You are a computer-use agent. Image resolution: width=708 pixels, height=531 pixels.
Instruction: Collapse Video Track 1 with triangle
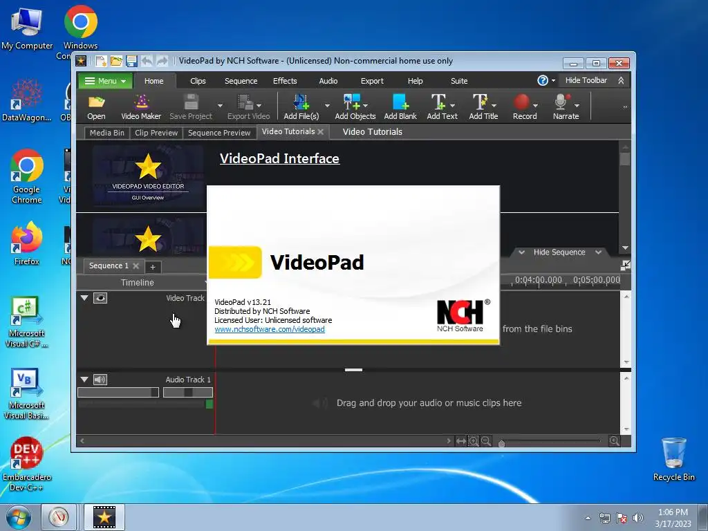pyautogui.click(x=84, y=298)
